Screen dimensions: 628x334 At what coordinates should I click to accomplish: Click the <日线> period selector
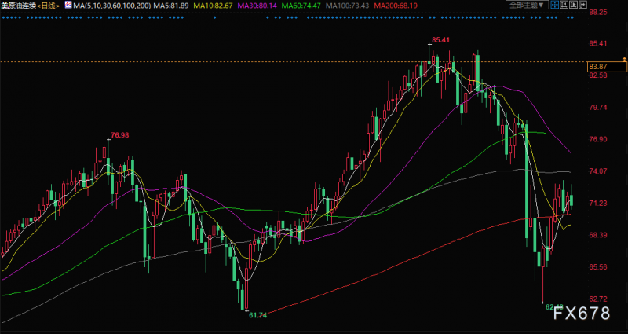pyautogui.click(x=48, y=6)
